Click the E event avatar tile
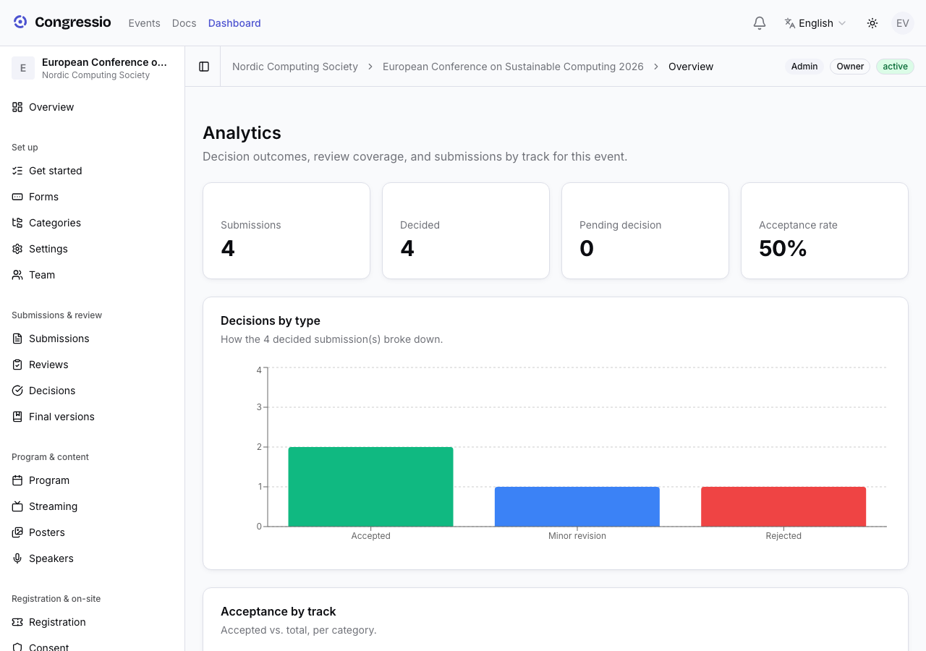926x651 pixels. [23, 68]
